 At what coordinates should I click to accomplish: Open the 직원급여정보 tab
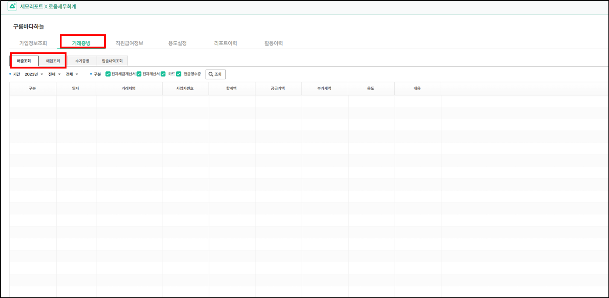click(x=129, y=43)
